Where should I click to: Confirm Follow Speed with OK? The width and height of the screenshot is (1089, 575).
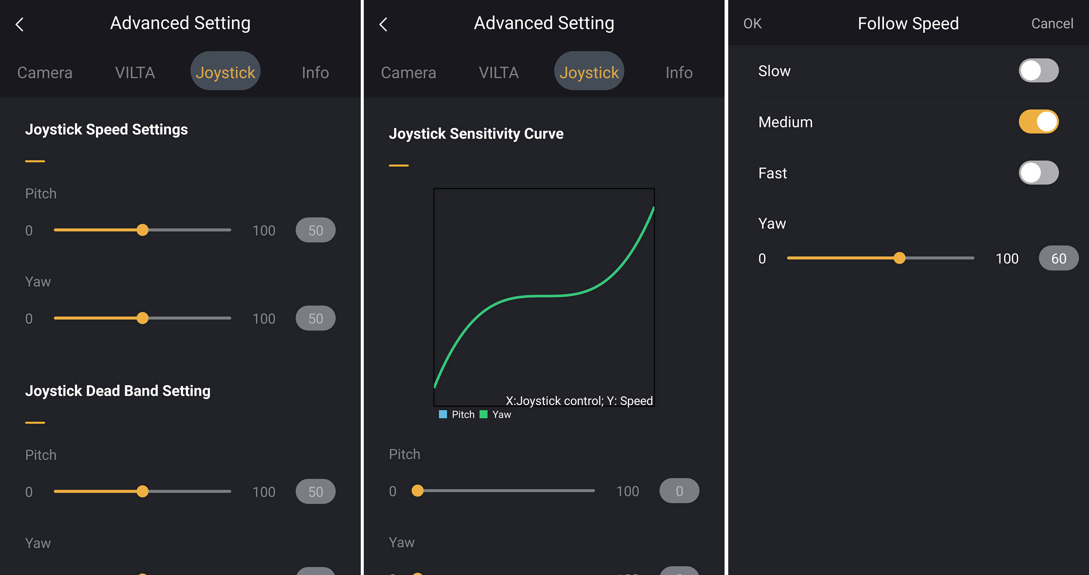tap(753, 24)
